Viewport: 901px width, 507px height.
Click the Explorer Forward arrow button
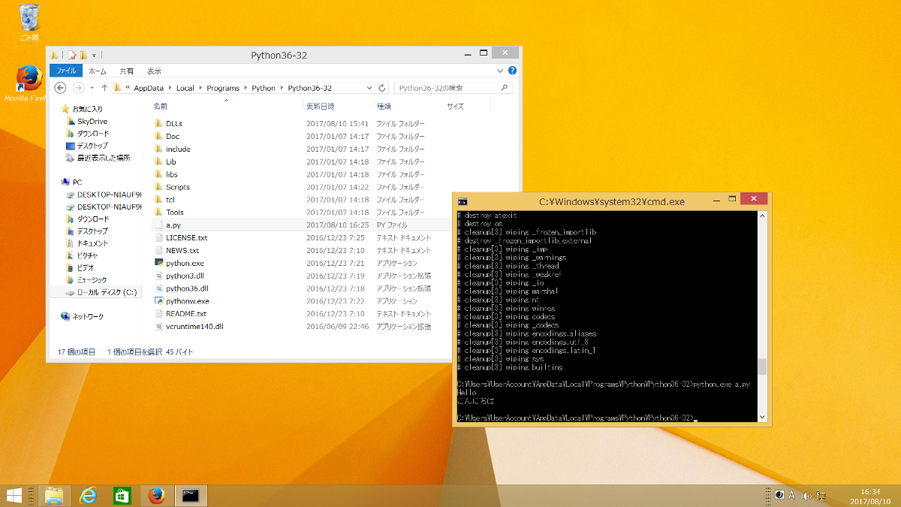pos(78,88)
